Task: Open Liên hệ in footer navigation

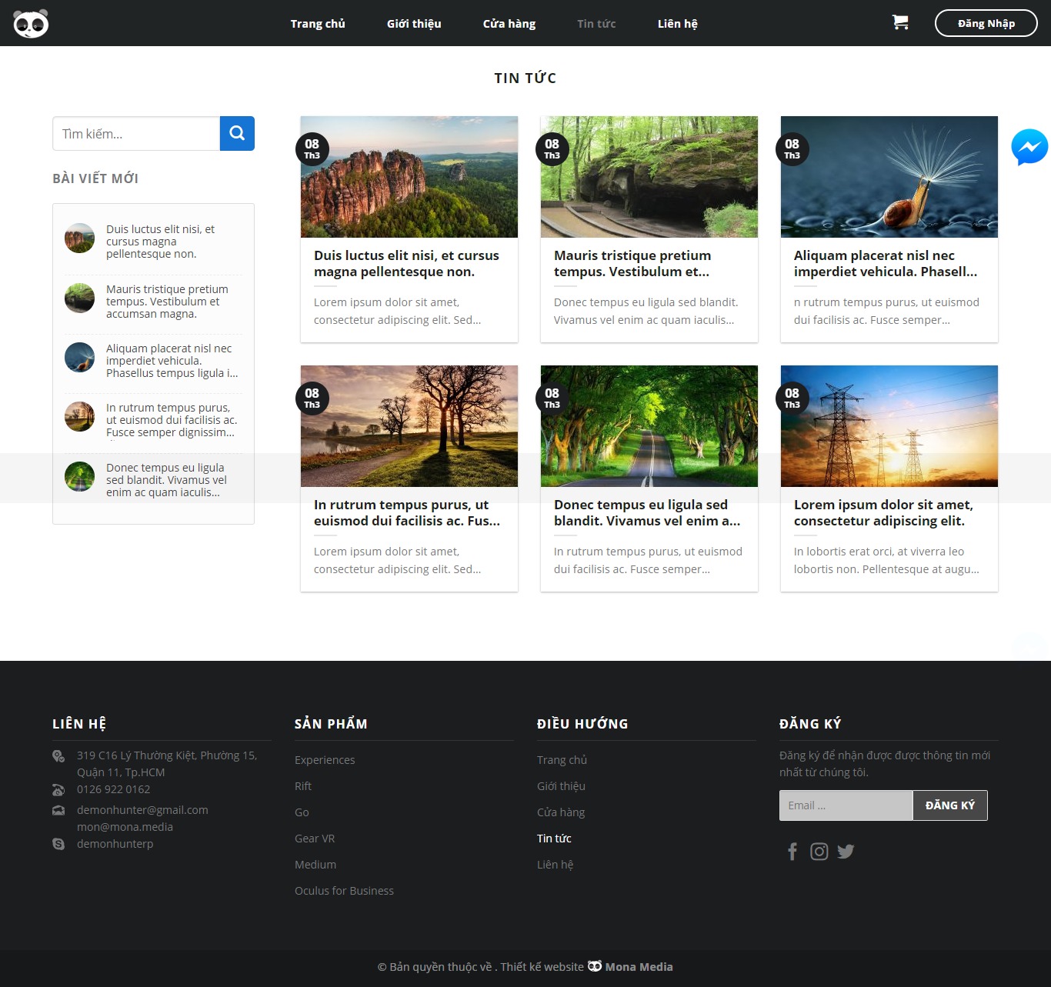Action: pos(555,865)
